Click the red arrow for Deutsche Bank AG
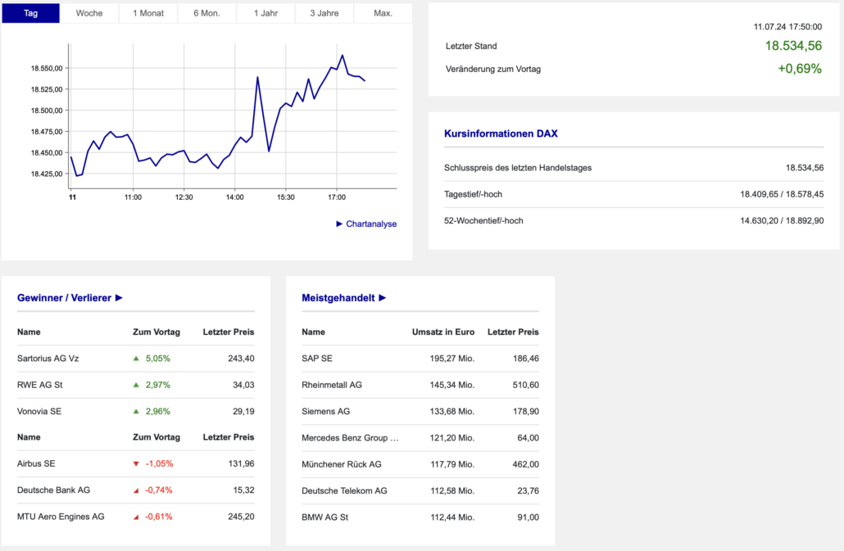The height and width of the screenshot is (551, 844). pos(136,490)
